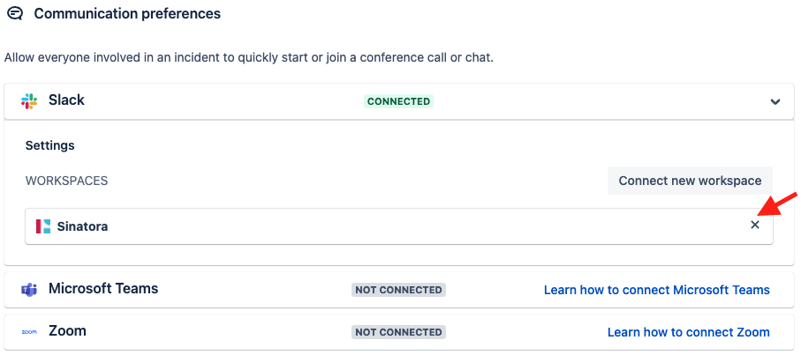
Task: Click the Sinatora workspace logo icon
Action: (x=43, y=226)
